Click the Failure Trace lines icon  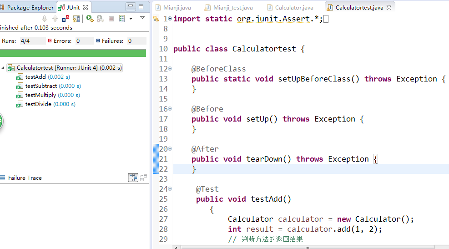coord(3,178)
